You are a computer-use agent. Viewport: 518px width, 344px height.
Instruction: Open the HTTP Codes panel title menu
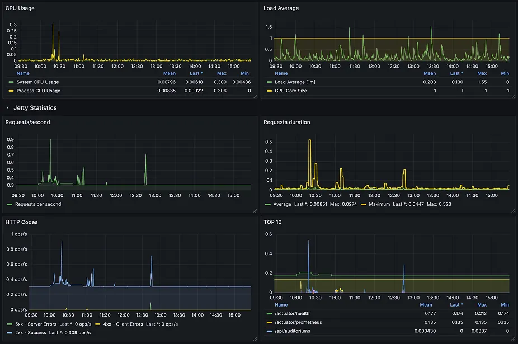point(21,222)
